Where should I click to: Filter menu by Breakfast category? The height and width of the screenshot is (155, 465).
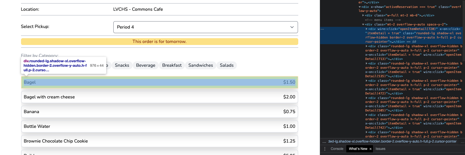point(172,65)
